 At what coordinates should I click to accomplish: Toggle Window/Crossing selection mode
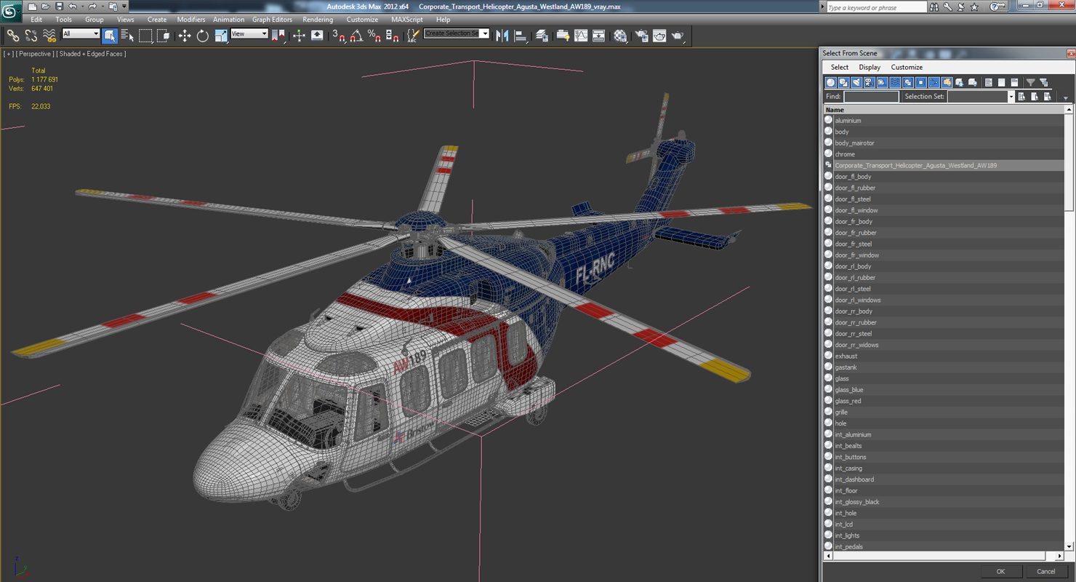(164, 35)
